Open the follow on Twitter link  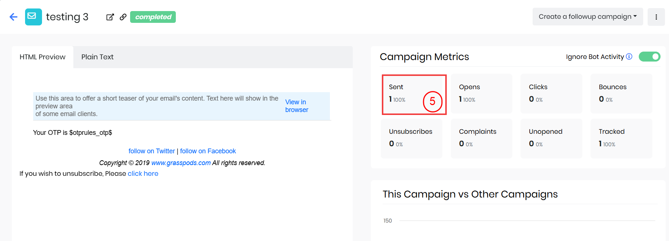coord(151,151)
